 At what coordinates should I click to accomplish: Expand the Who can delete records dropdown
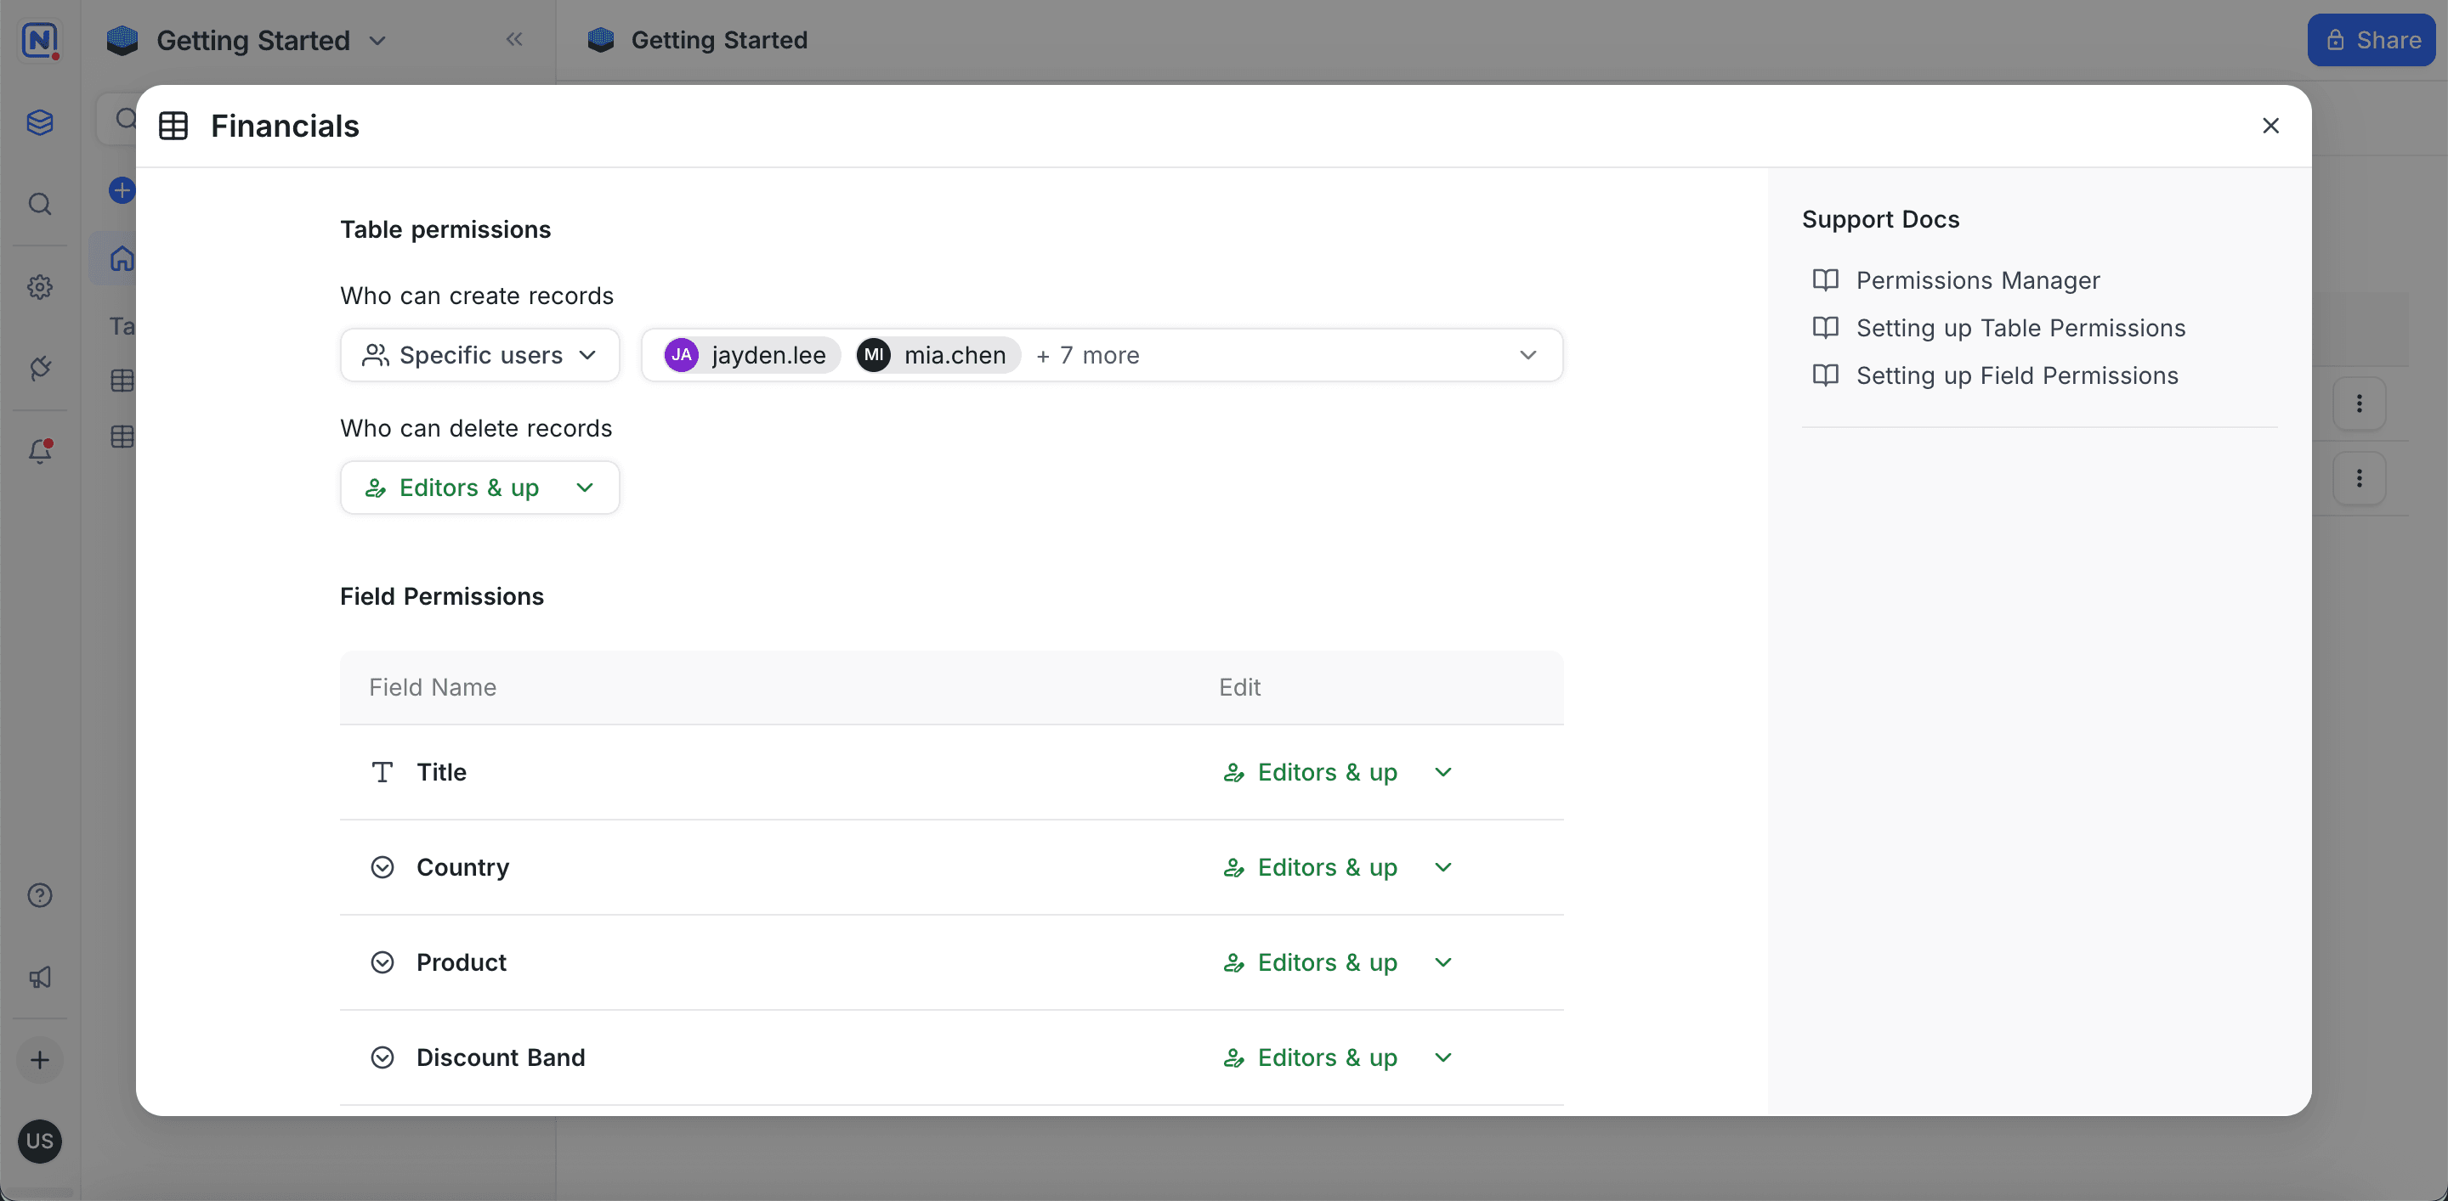(479, 487)
